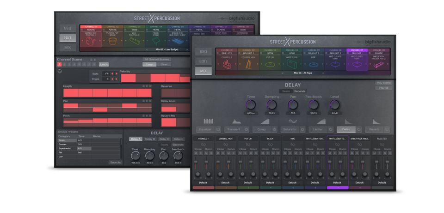This screenshot has height=213, width=444.
Task: Mute the Close mic on Cowbell 1 strip
Action: 196,153
